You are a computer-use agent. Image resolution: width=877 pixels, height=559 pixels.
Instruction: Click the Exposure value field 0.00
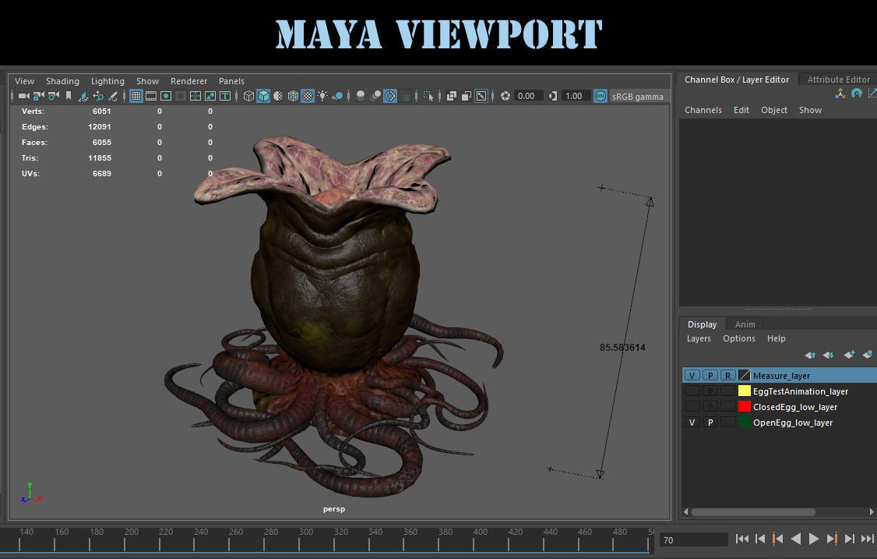point(529,96)
